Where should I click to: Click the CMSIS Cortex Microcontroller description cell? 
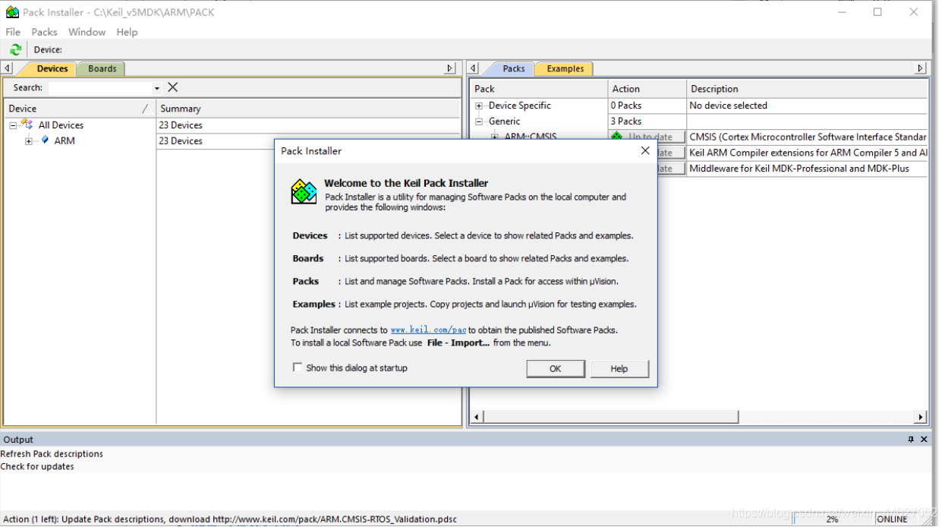point(808,137)
